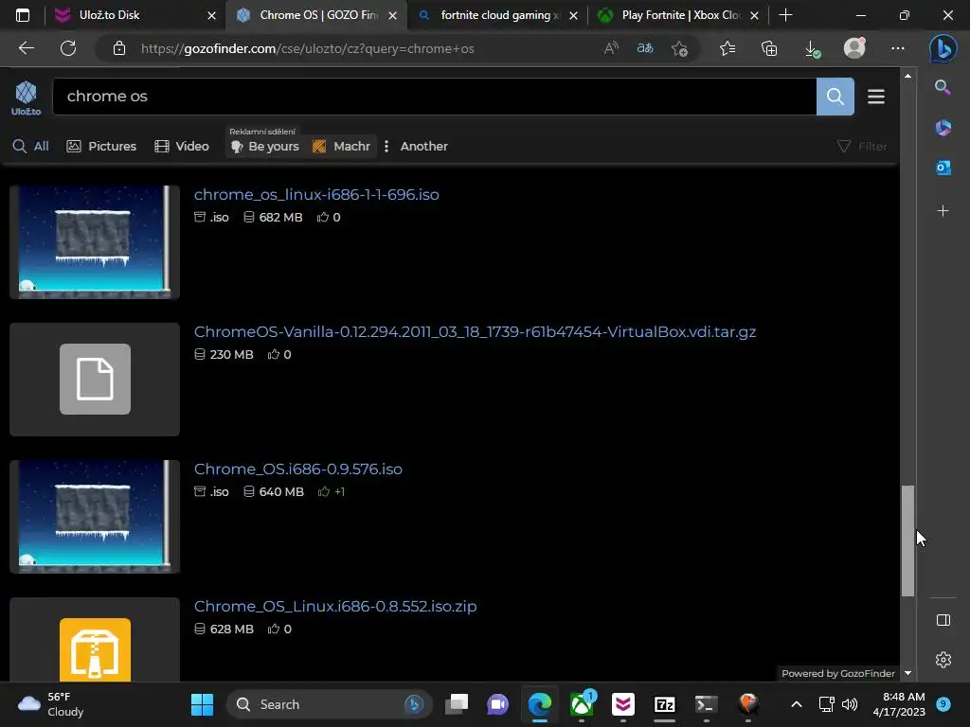Image resolution: width=970 pixels, height=727 pixels.
Task: Like the Chrome_OS_Linux.i686-0.8.552.iso.zip result
Action: click(x=273, y=629)
